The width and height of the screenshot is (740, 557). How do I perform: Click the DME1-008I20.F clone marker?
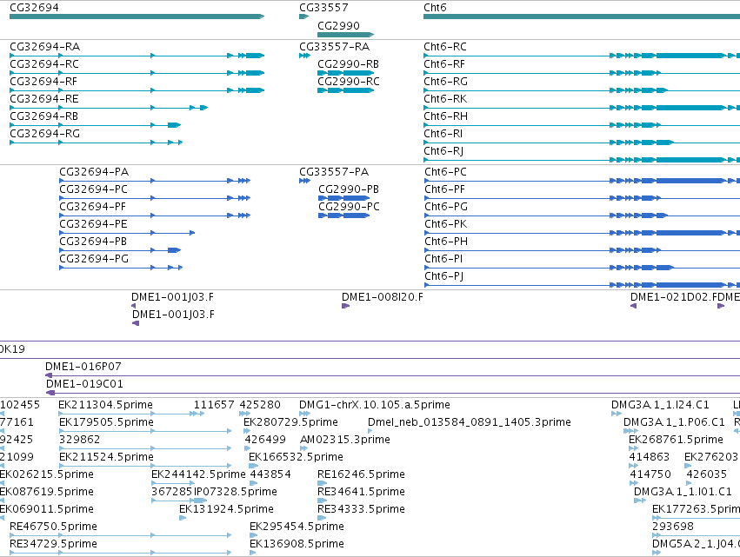point(345,306)
